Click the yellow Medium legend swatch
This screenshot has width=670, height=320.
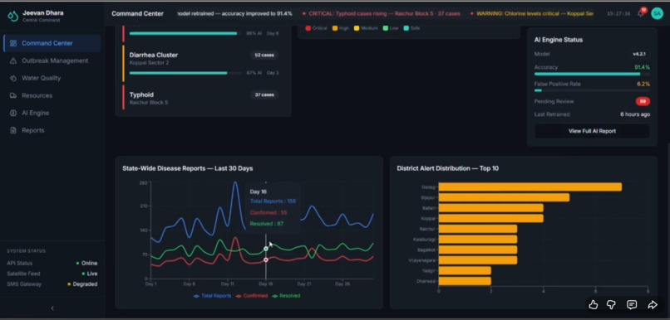[357, 28]
